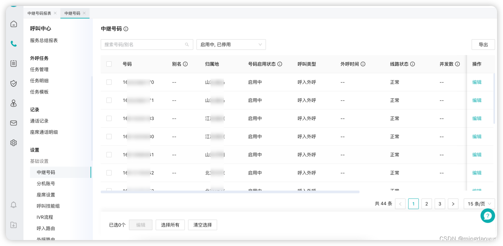Open the help question mark bubble
This screenshot has width=503, height=246.
coord(488,215)
